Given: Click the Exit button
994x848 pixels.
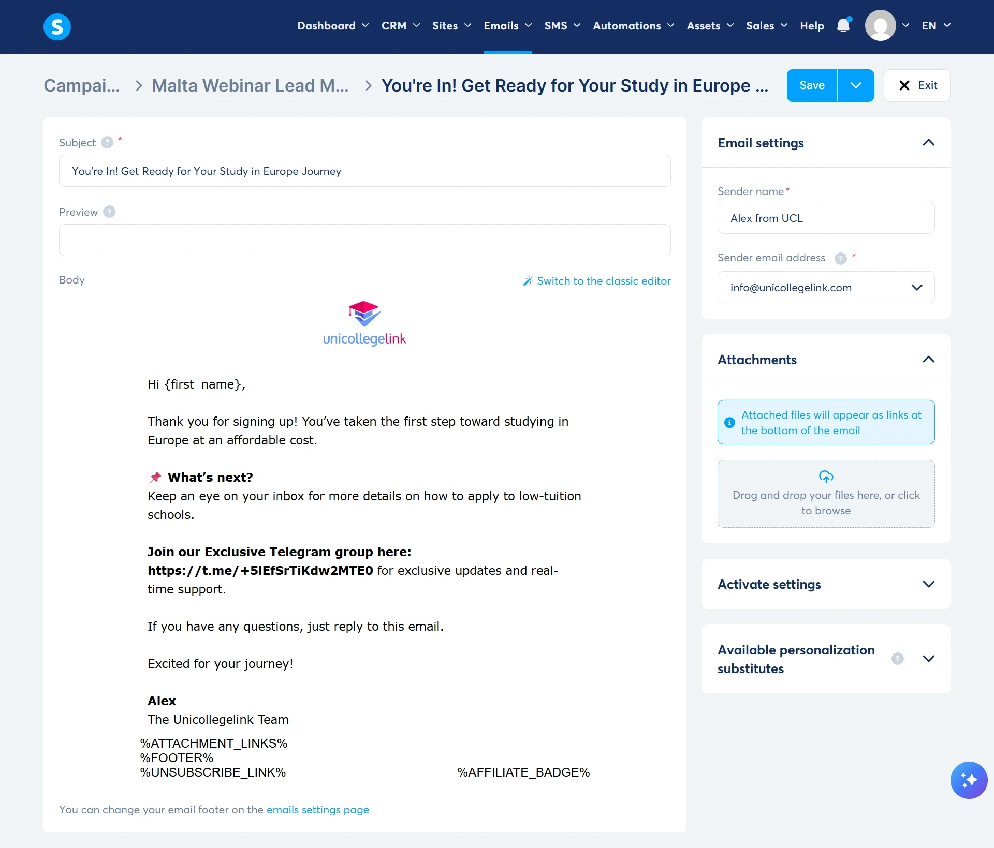Looking at the screenshot, I should tap(917, 85).
